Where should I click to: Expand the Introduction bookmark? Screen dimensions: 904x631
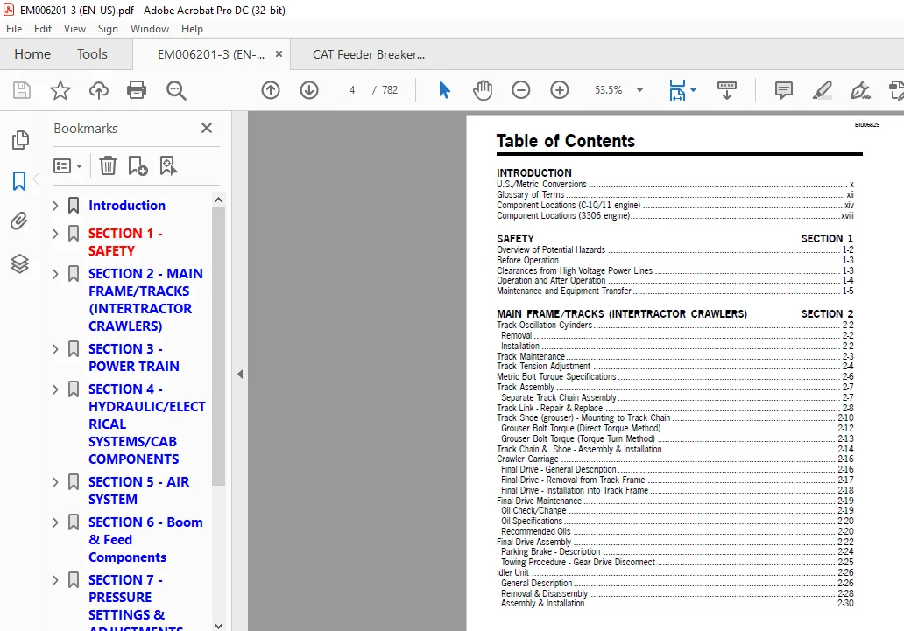click(55, 205)
